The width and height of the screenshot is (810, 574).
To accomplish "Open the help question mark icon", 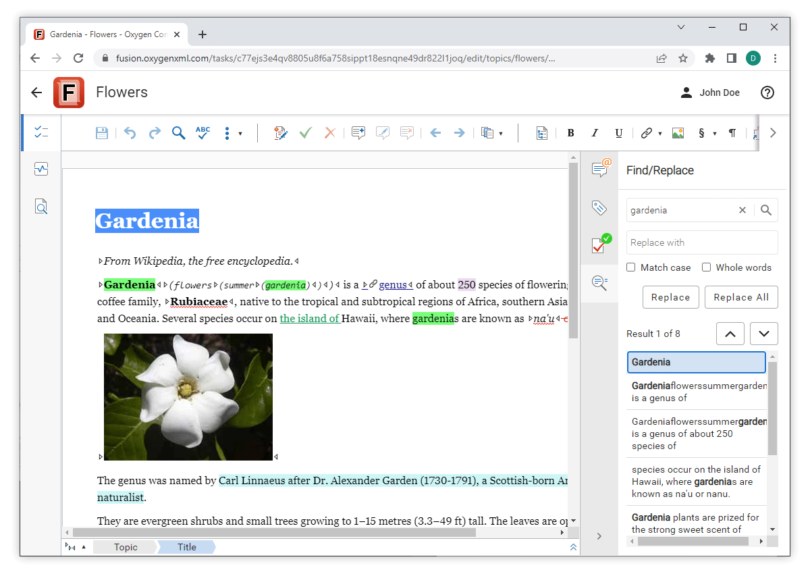I will click(x=767, y=93).
